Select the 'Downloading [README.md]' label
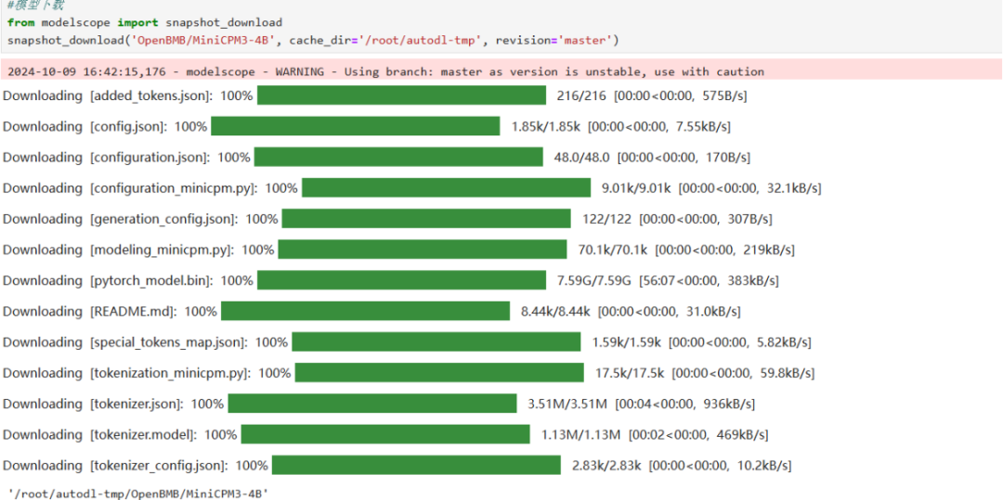This screenshot has height=500, width=1003. [x=89, y=311]
